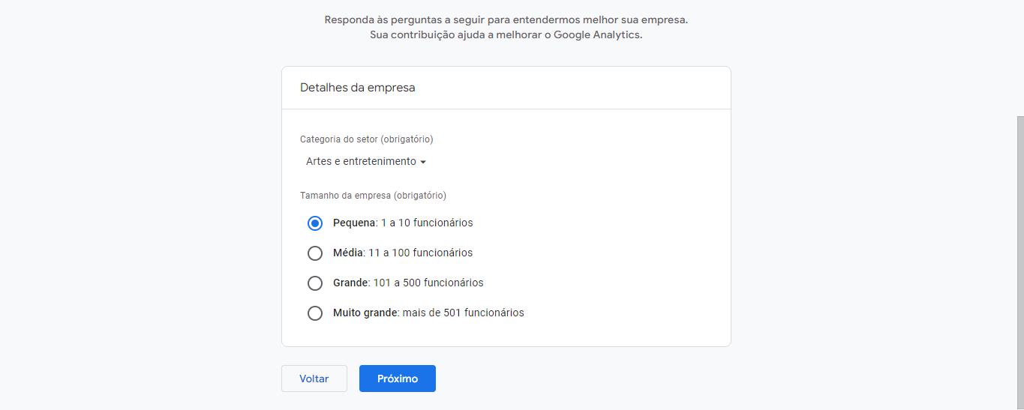Screen dimensions: 1024x410
Task: Choose the Média company size radio
Action: [x=315, y=253]
